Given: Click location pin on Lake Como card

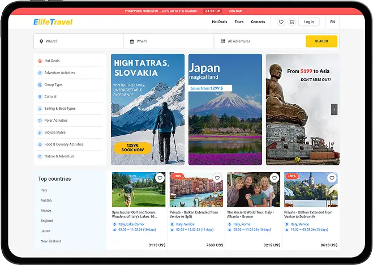Looking at the screenshot, I should coord(115,224).
